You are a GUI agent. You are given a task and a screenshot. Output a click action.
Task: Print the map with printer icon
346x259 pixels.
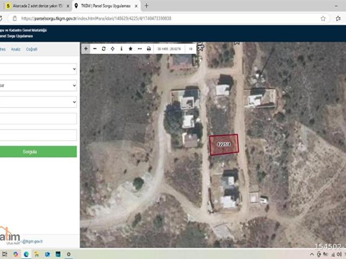pos(149,49)
